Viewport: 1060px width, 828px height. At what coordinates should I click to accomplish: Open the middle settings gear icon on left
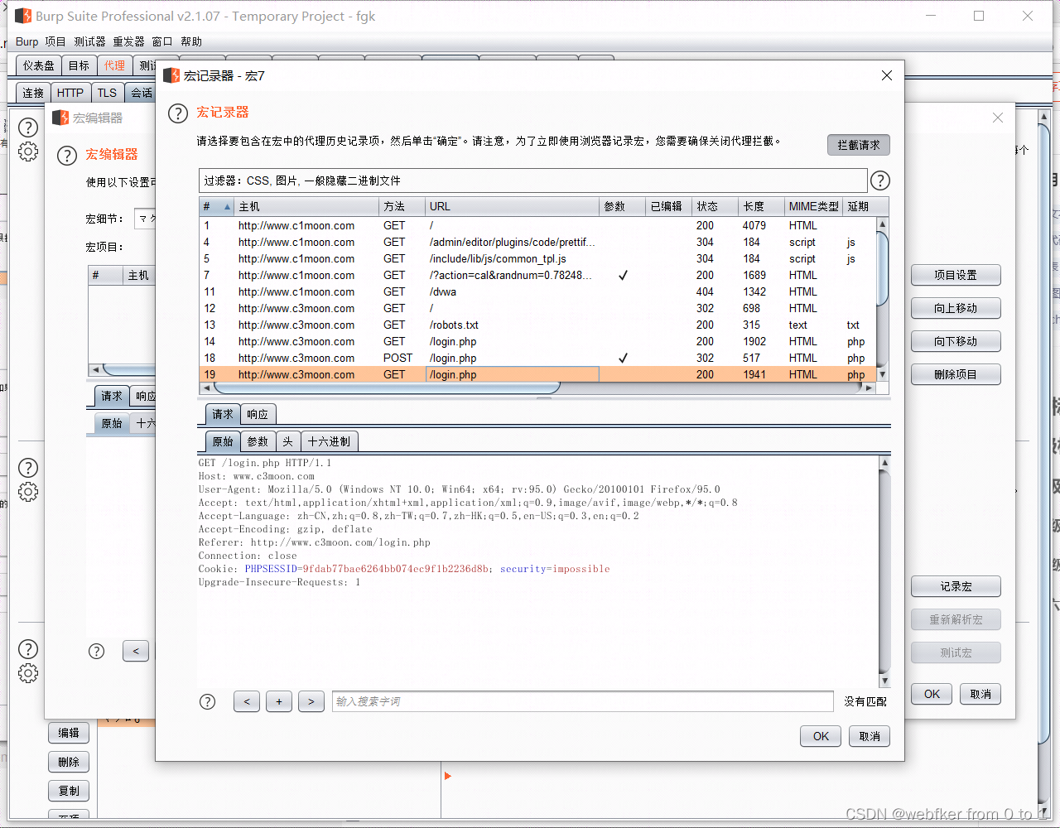tap(28, 492)
